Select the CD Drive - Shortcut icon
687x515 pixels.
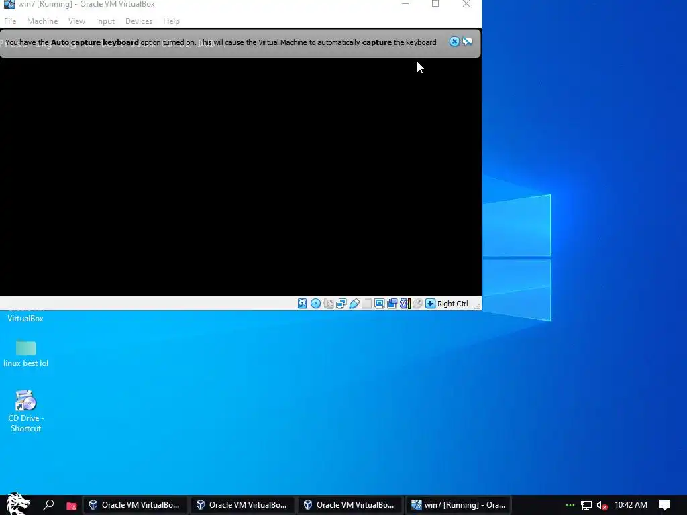tap(26, 411)
